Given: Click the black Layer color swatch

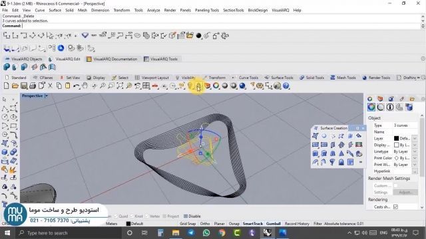Looking at the screenshot, I should coord(397,139).
